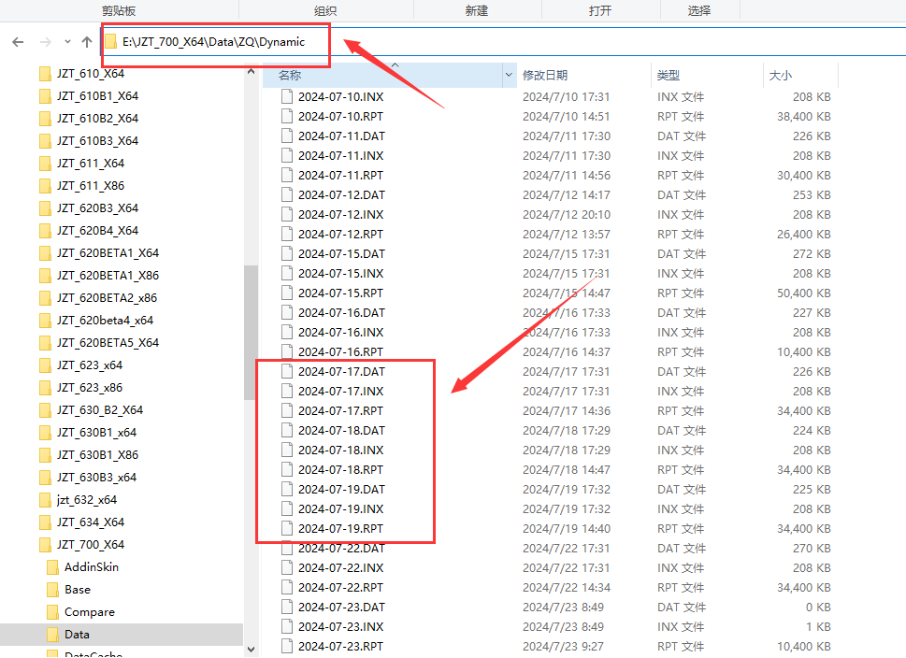Screen dimensions: 906x658
Task: Open the 选择 ribbon group
Action: coord(699,10)
